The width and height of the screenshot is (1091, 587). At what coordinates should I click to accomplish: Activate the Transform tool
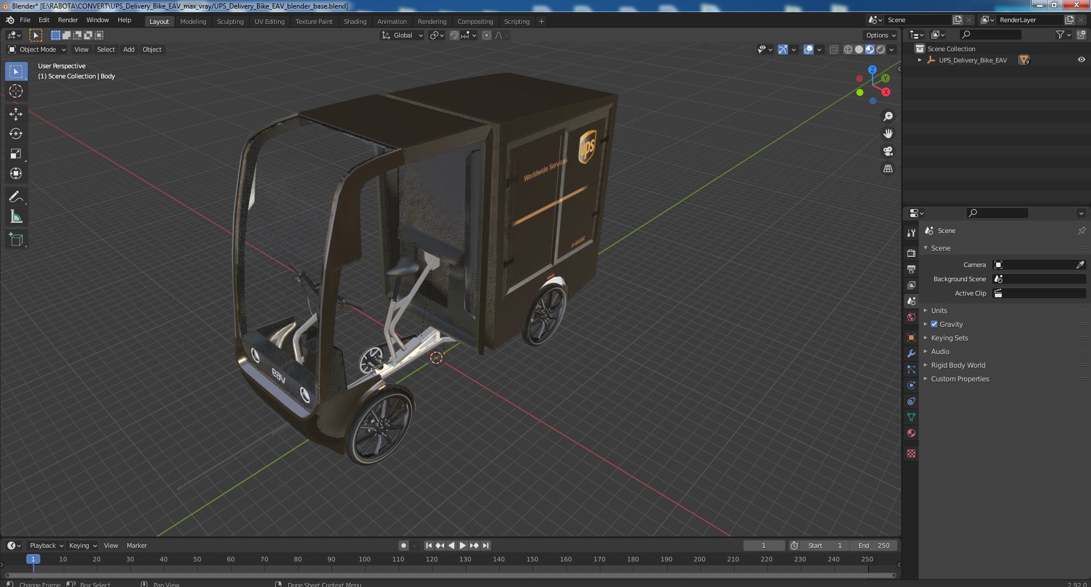(x=16, y=173)
